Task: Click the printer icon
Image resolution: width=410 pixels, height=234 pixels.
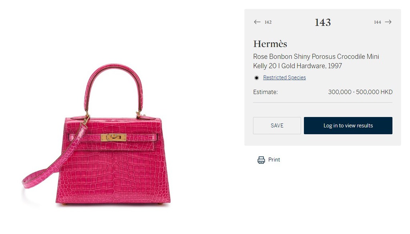Action: [261, 160]
